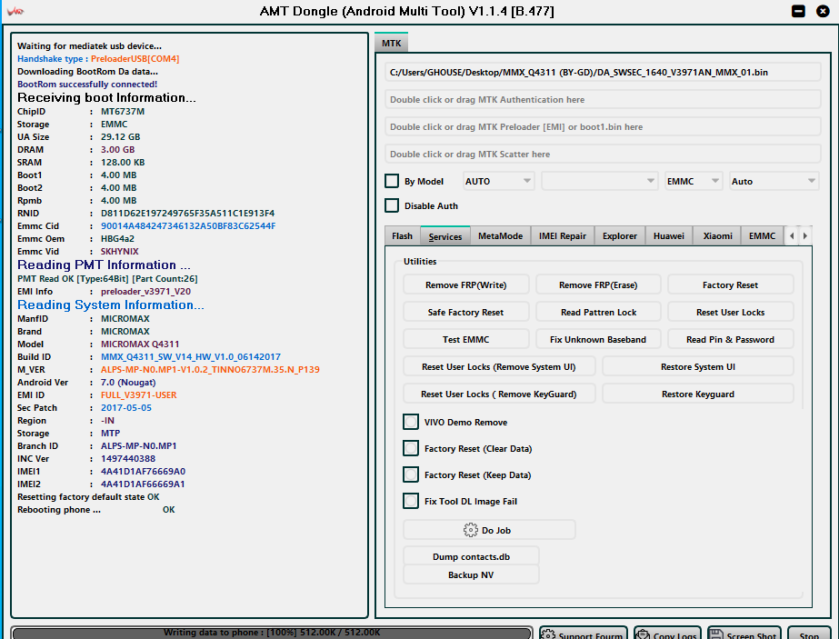Open the AUTO brand dropdown
Screen dimensions: 839x639
click(498, 181)
